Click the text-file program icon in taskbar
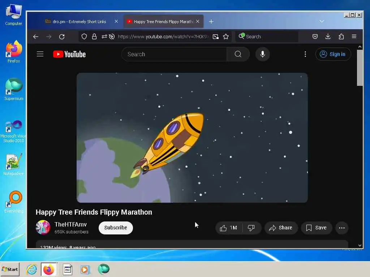This screenshot has height=277, width=370. [67, 269]
